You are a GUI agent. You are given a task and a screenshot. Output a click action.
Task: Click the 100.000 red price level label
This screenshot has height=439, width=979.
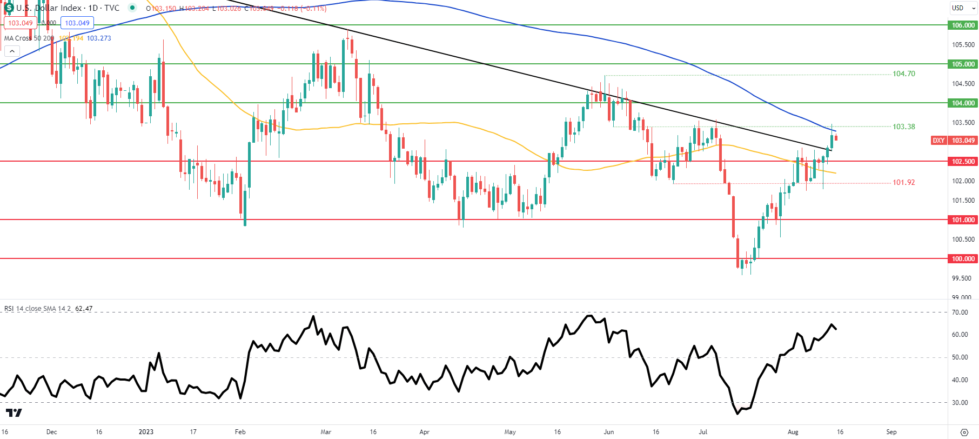pos(963,259)
